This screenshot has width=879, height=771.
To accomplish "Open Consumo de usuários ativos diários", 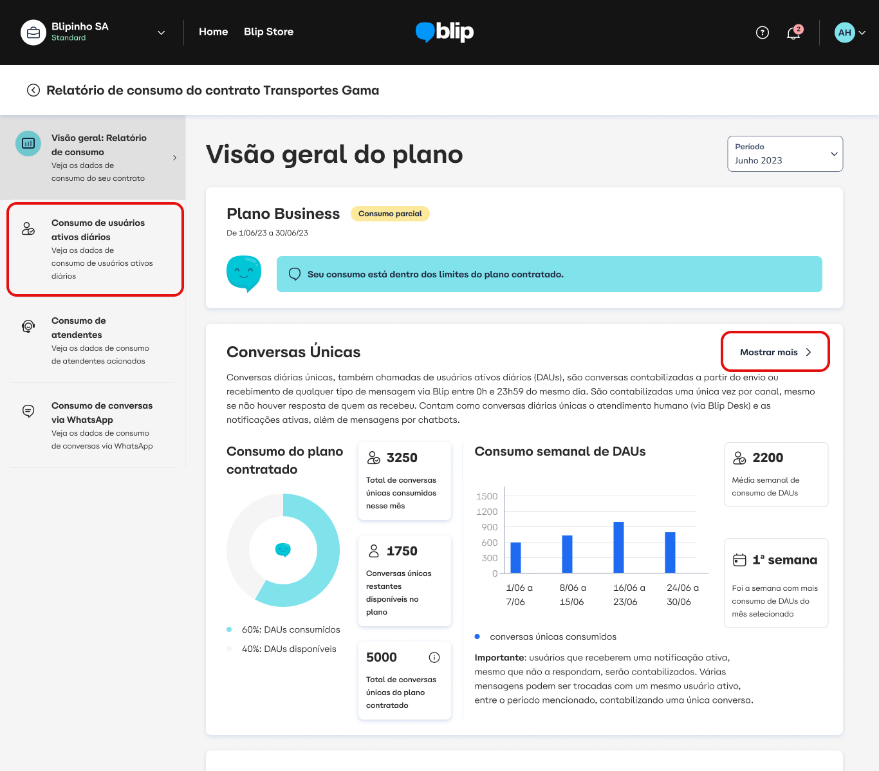I will click(x=95, y=249).
